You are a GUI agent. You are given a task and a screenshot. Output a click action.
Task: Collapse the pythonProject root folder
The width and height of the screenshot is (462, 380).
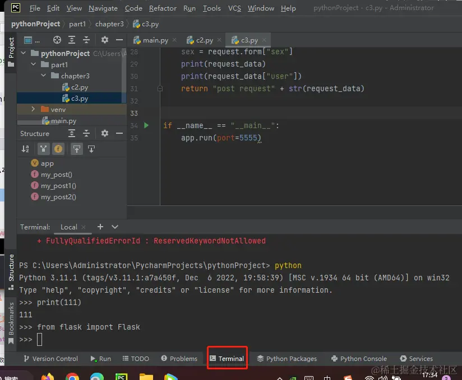(24, 53)
